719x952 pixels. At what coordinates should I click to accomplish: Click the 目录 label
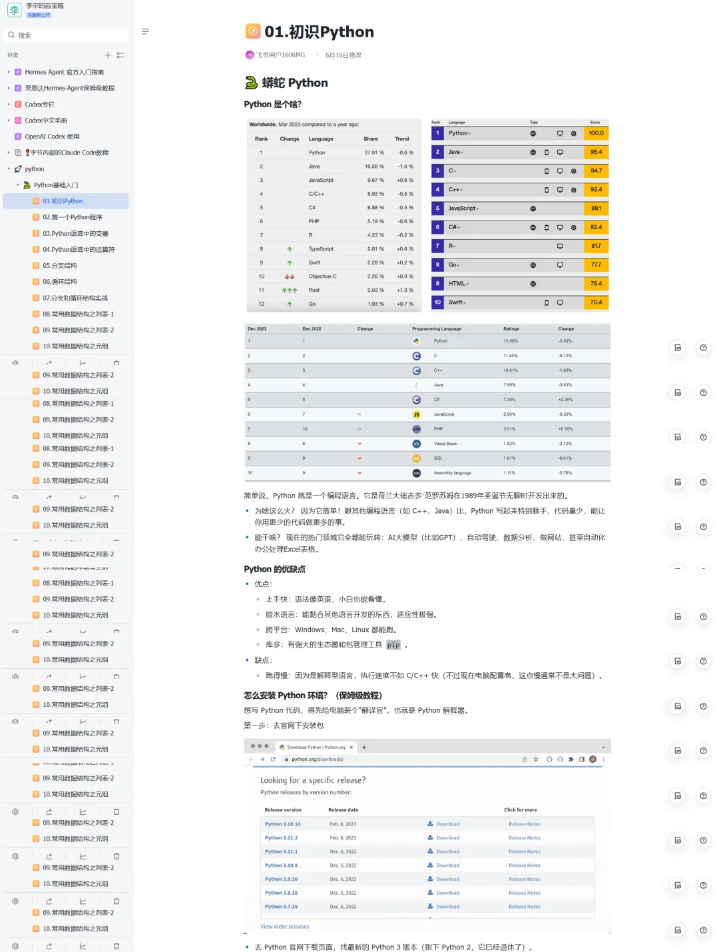pyautogui.click(x=13, y=55)
